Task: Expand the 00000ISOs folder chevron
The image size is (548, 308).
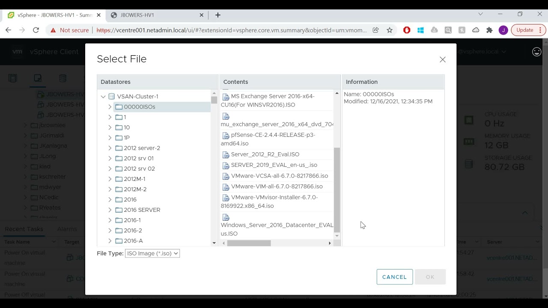Action: point(110,107)
